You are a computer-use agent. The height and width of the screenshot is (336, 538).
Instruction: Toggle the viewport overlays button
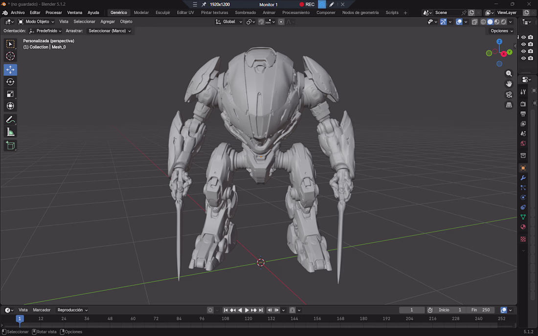459,21
